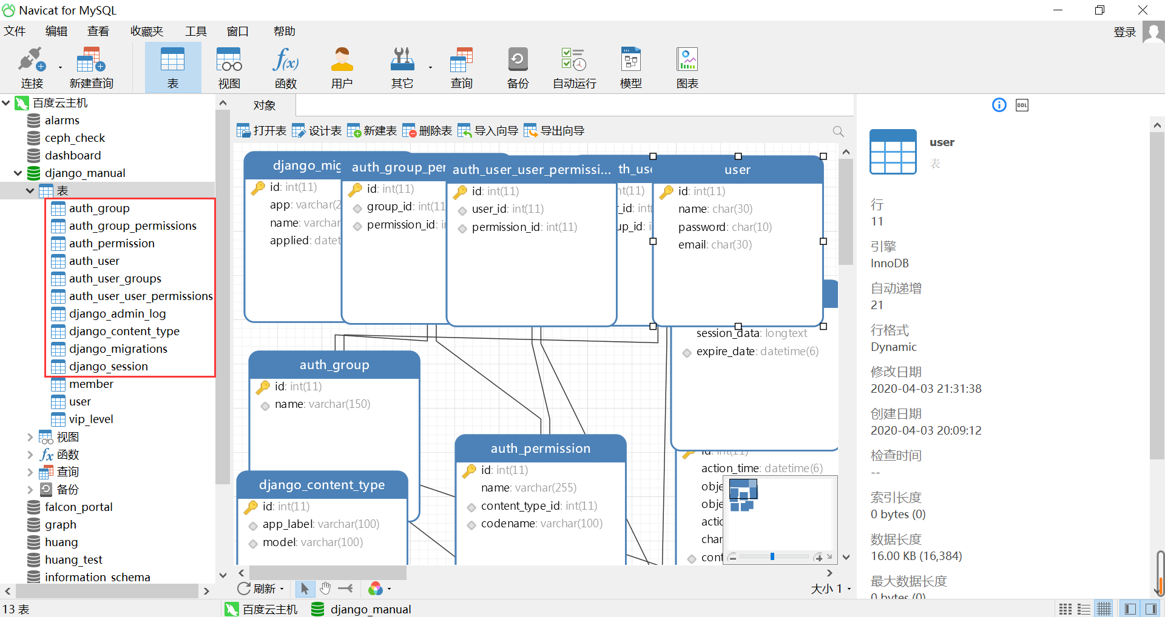Open the 视图 (View) toolbar icon

point(229,67)
